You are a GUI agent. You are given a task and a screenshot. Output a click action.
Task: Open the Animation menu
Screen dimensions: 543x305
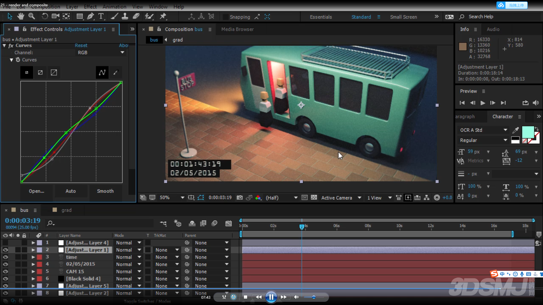[114, 7]
